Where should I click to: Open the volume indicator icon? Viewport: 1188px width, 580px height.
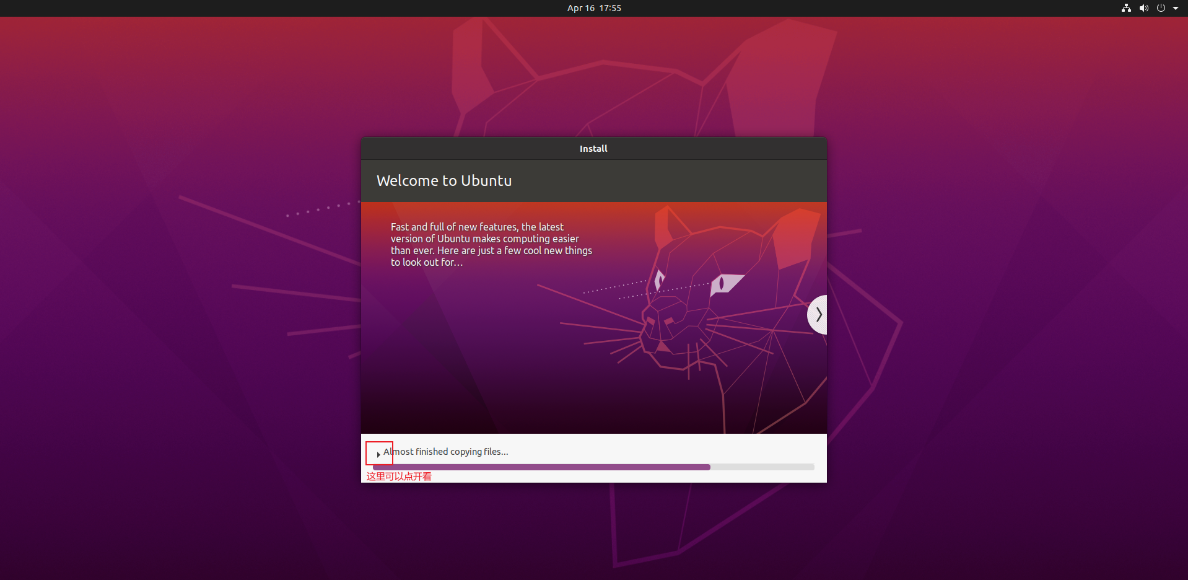click(1143, 8)
